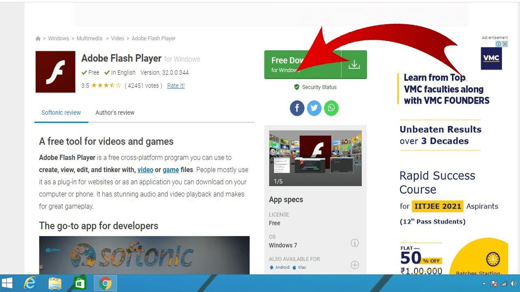Screen dimensions: 520x292
Task: Open the Multimedia breadcrumb link
Action: pyautogui.click(x=89, y=39)
